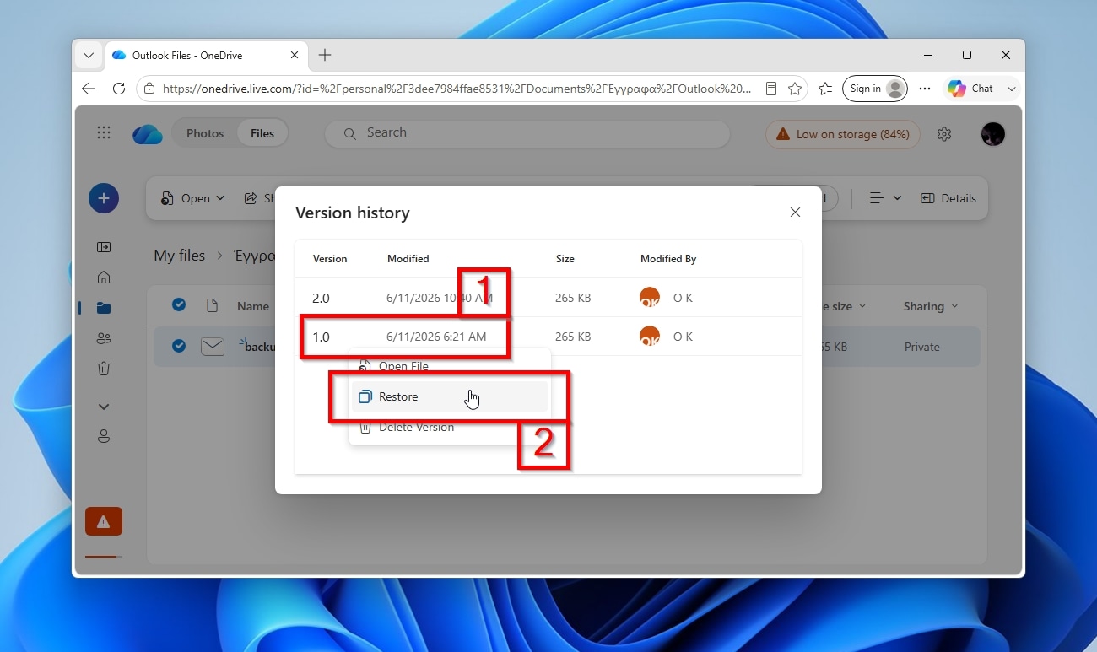Expand sidebar chevron below Recycle bin

pos(104,407)
